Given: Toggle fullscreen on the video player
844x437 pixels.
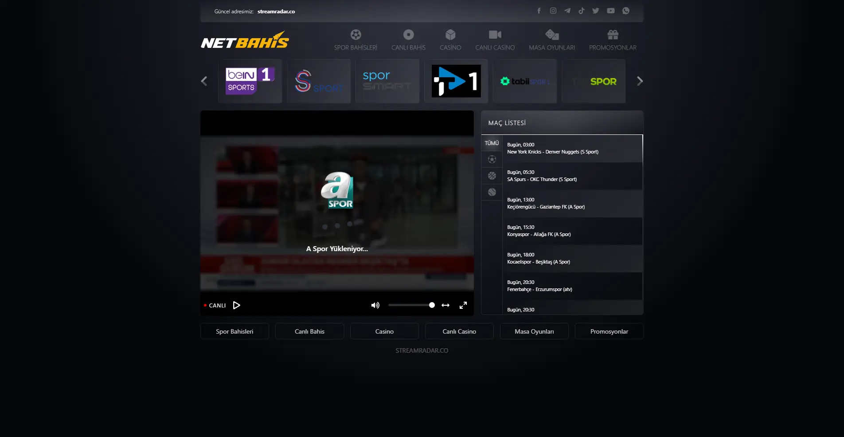Looking at the screenshot, I should (x=463, y=305).
